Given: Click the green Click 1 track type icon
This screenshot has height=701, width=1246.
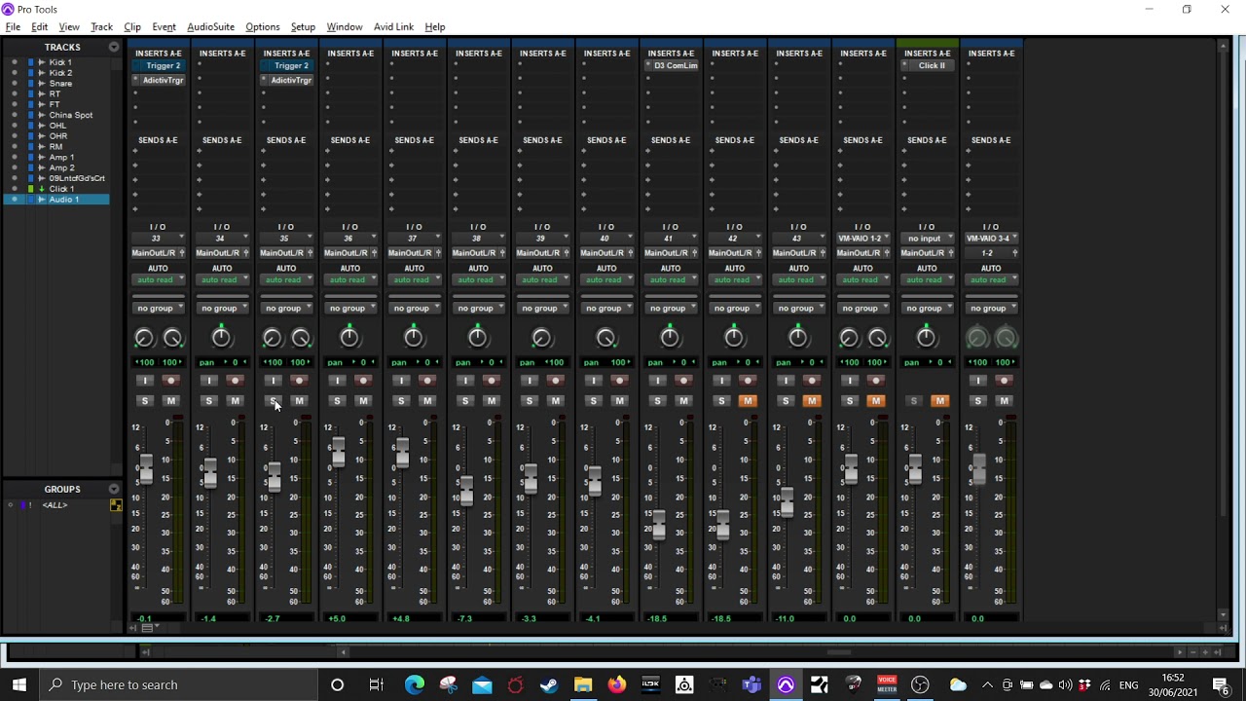Looking at the screenshot, I should coord(42,189).
